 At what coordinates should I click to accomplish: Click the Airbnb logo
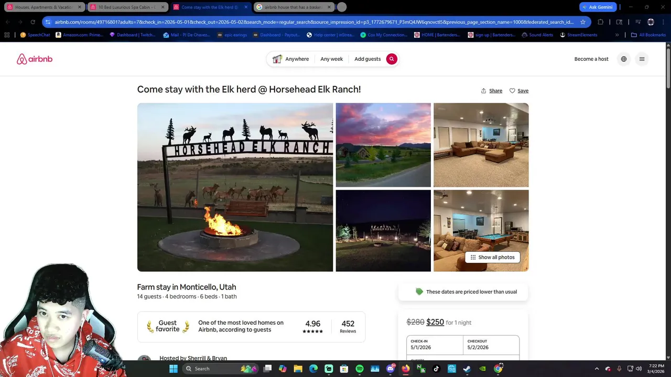[x=35, y=59]
